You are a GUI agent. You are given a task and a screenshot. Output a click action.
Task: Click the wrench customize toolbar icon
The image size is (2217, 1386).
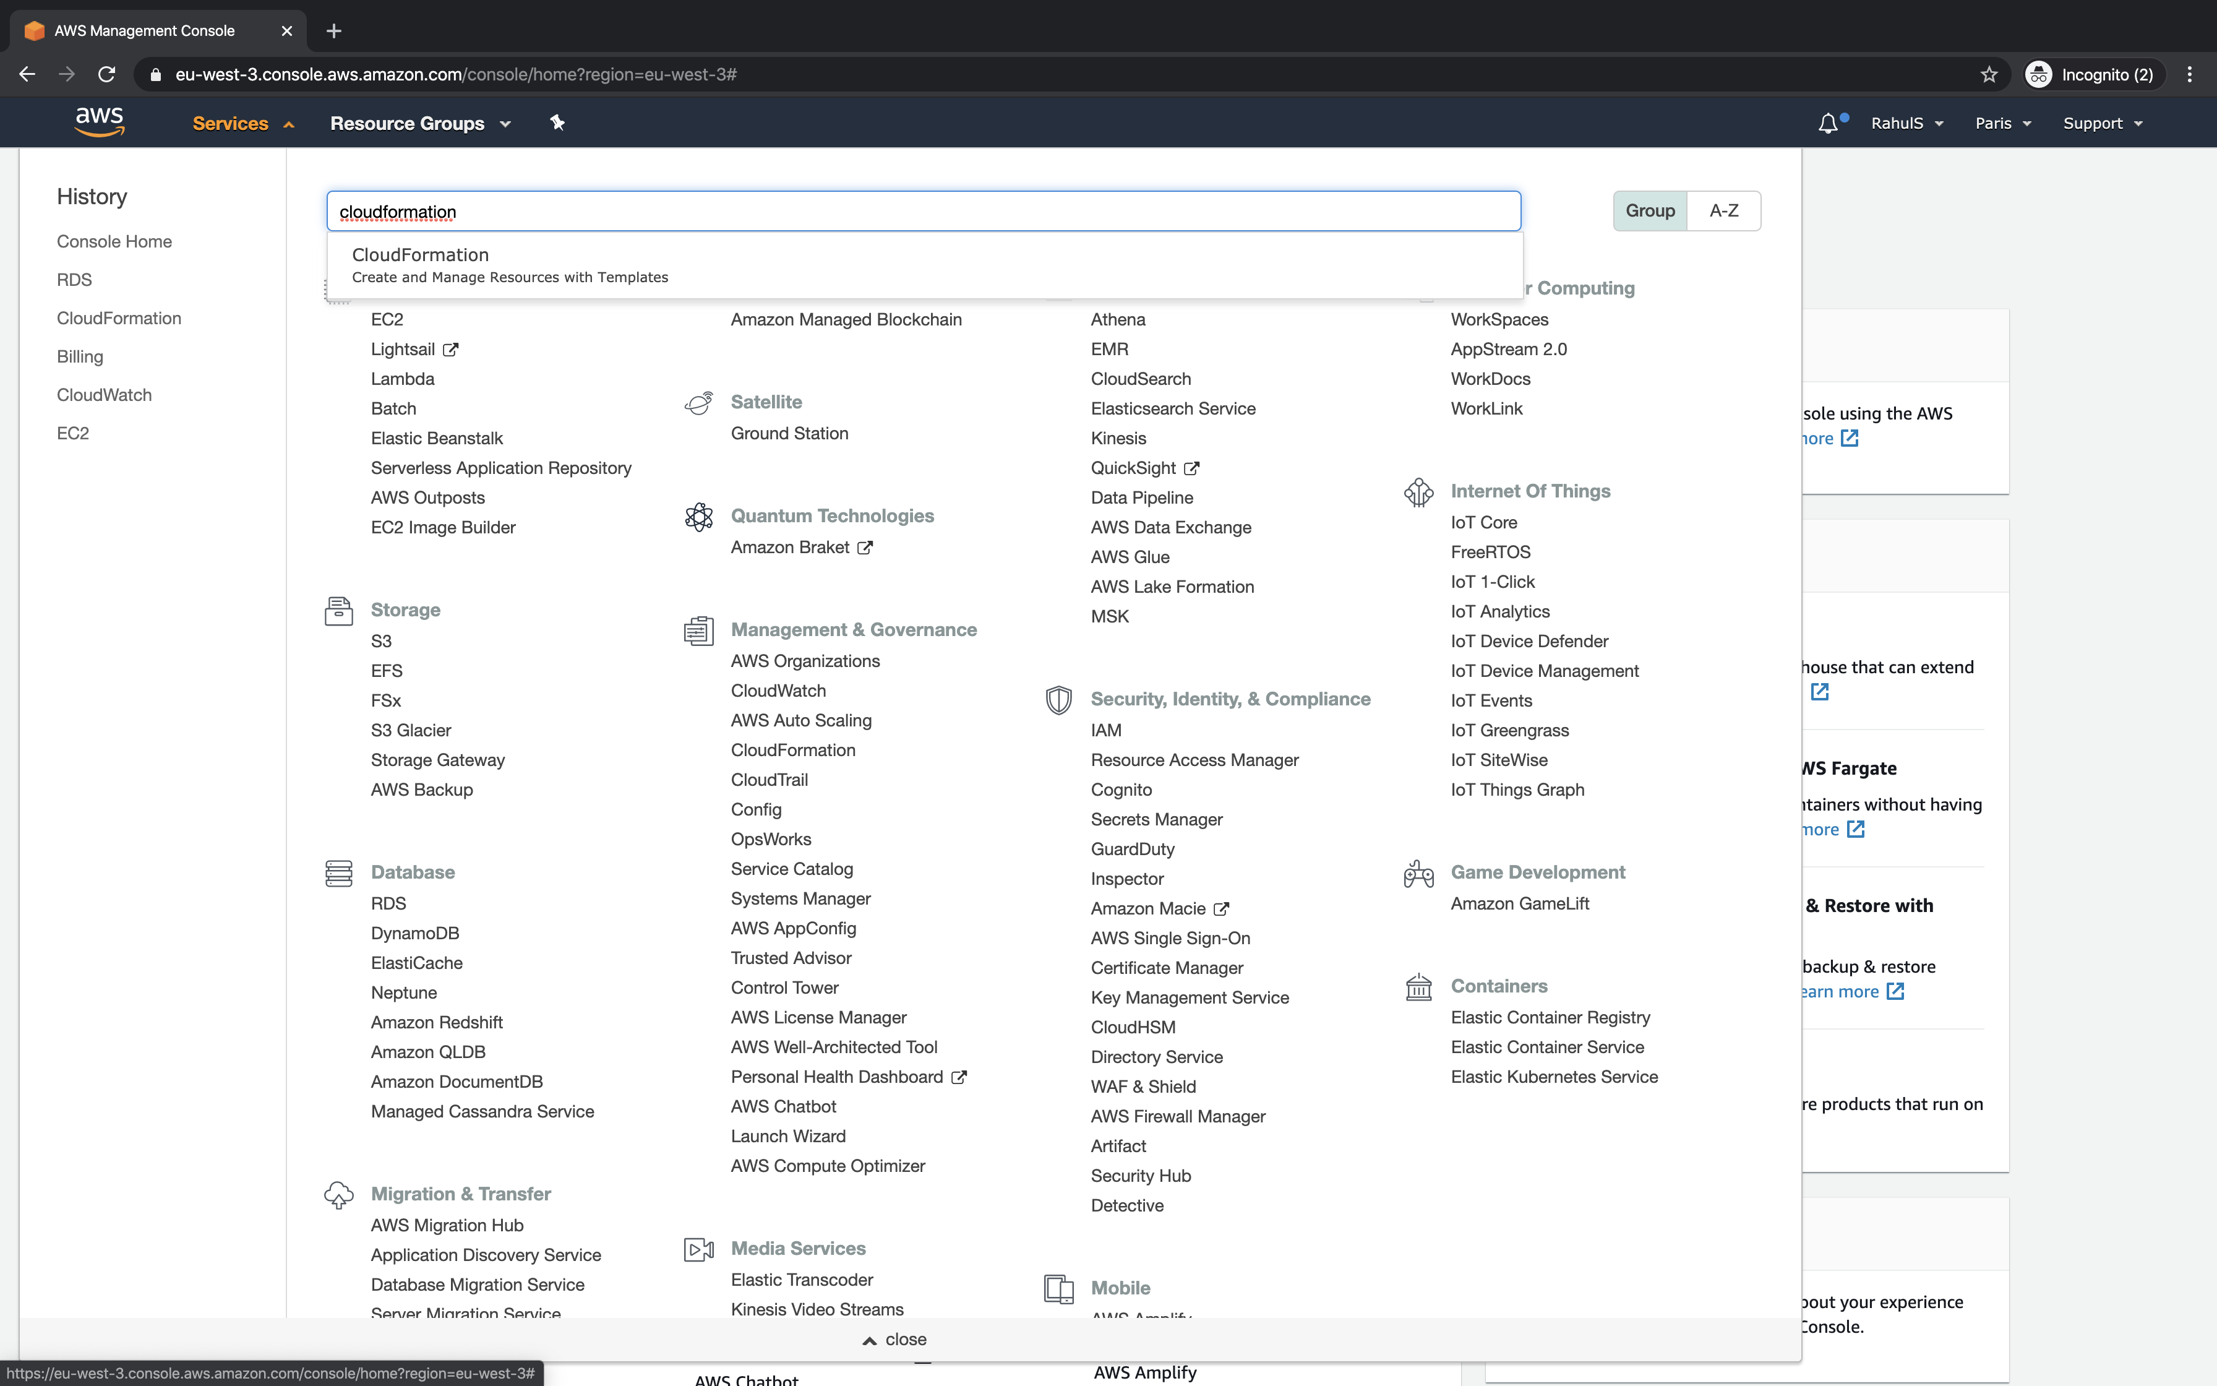557,122
